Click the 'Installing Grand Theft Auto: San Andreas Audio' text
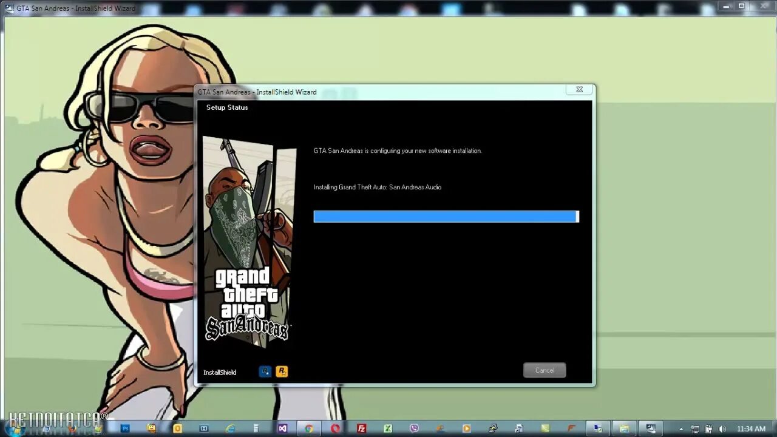The width and height of the screenshot is (777, 437). (378, 187)
